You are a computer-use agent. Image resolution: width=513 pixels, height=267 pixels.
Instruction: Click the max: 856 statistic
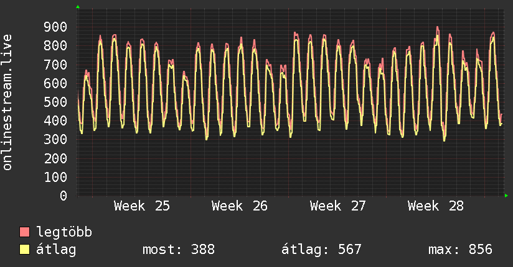point(460,250)
